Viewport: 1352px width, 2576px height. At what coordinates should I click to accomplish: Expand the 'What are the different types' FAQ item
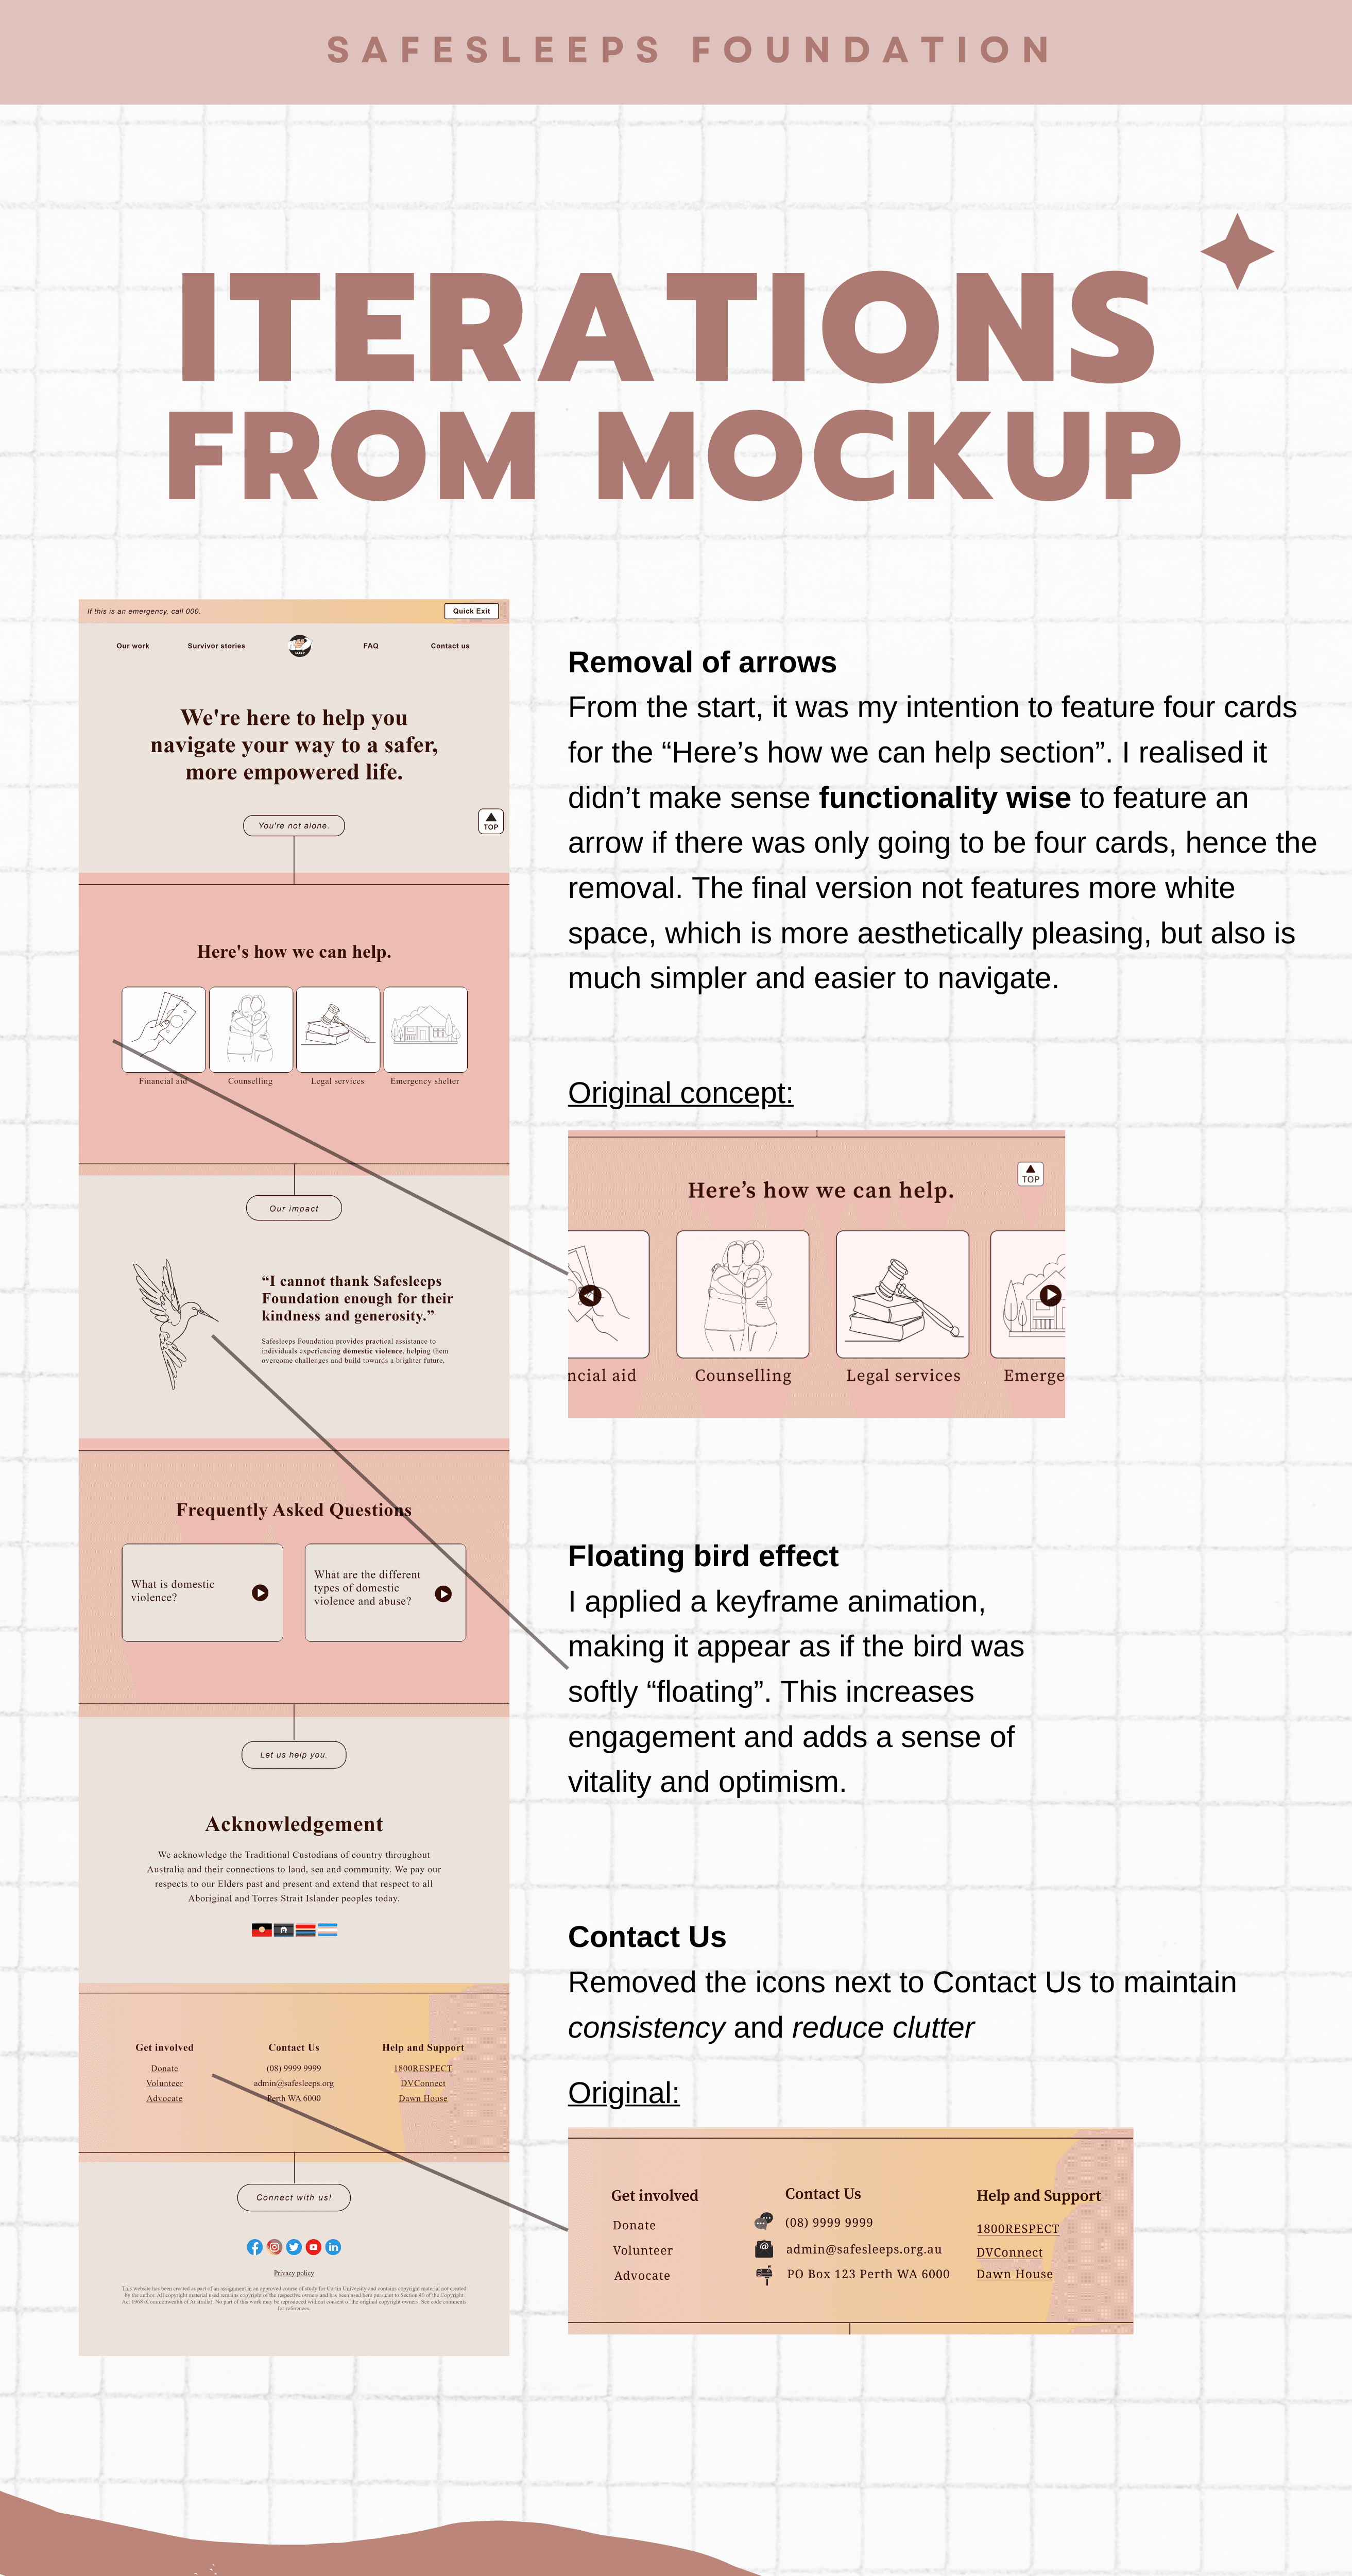[455, 1593]
